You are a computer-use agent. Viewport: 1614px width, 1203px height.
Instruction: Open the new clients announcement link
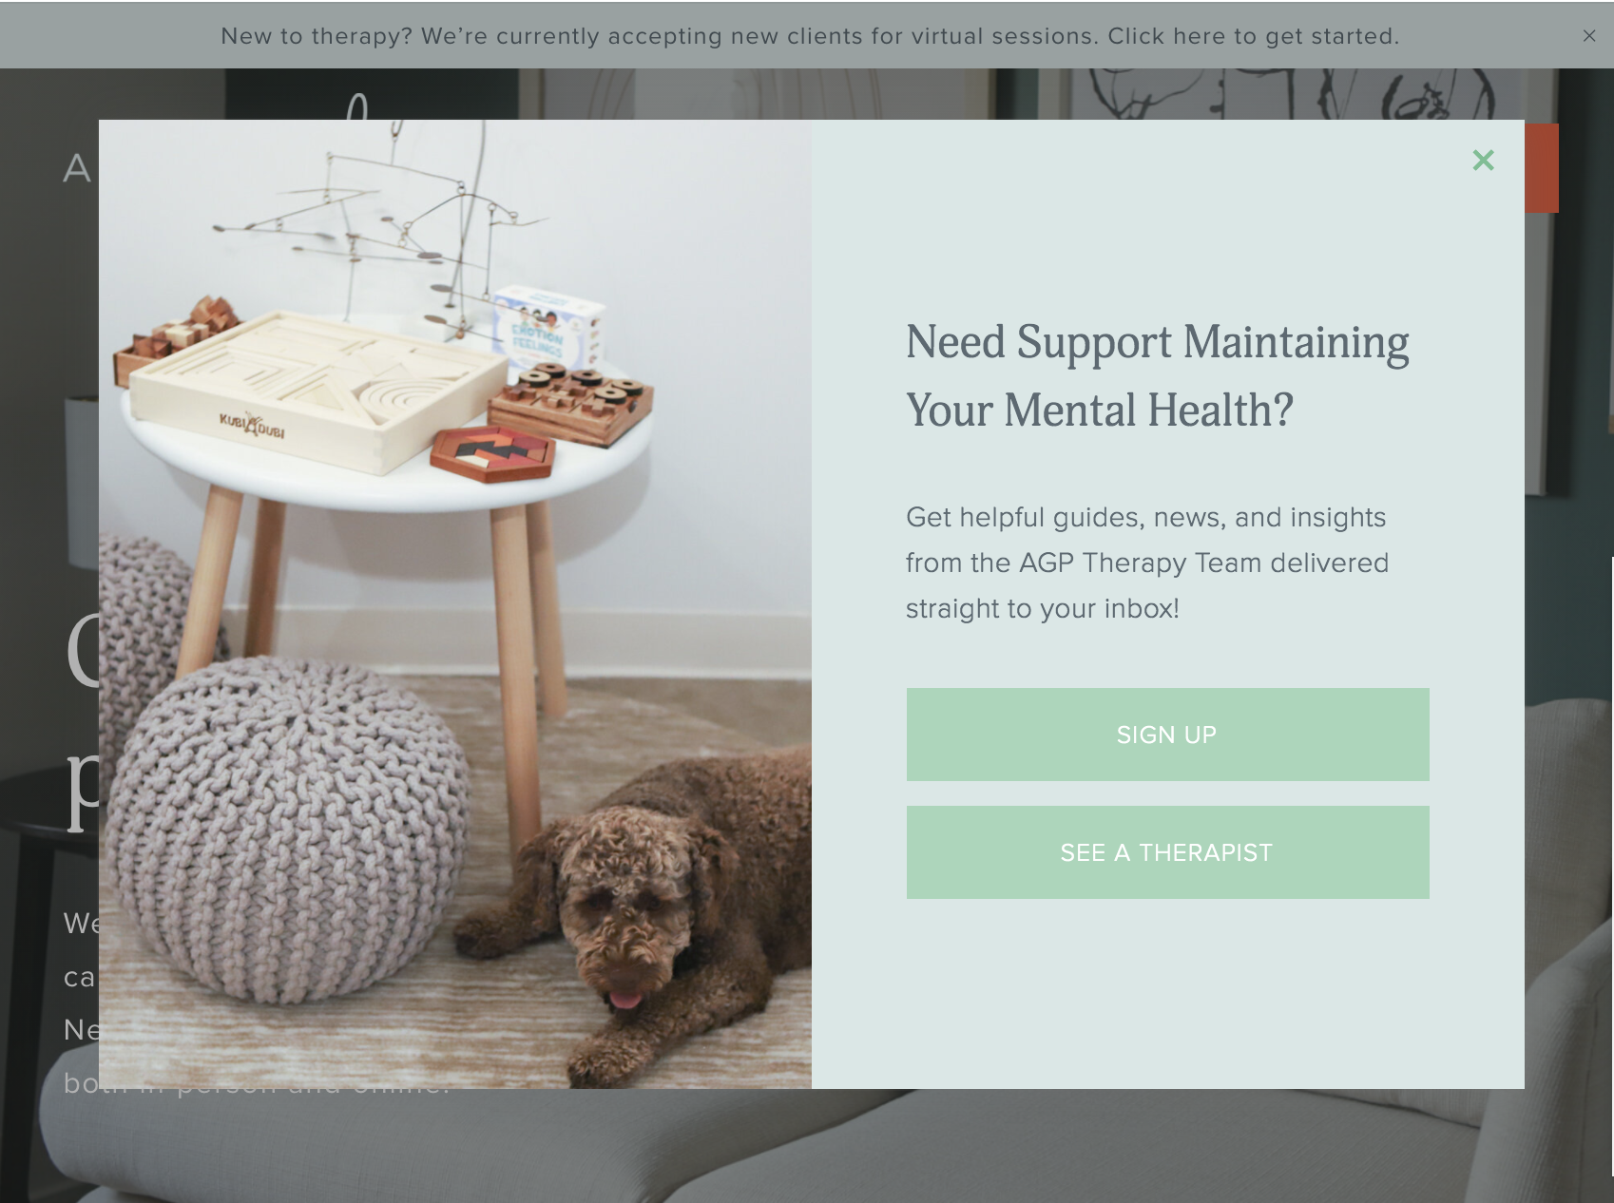pos(810,36)
